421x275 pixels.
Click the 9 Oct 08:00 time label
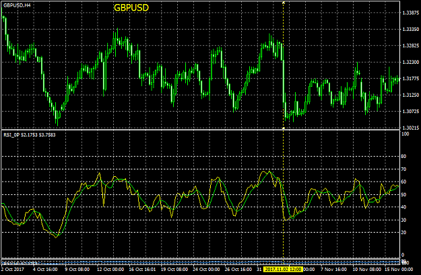pos(77,270)
